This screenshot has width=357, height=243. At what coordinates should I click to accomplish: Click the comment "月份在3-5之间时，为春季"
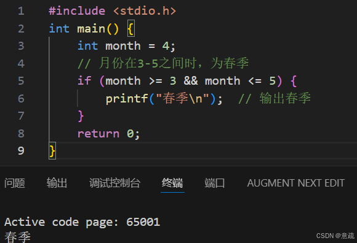click(x=174, y=63)
